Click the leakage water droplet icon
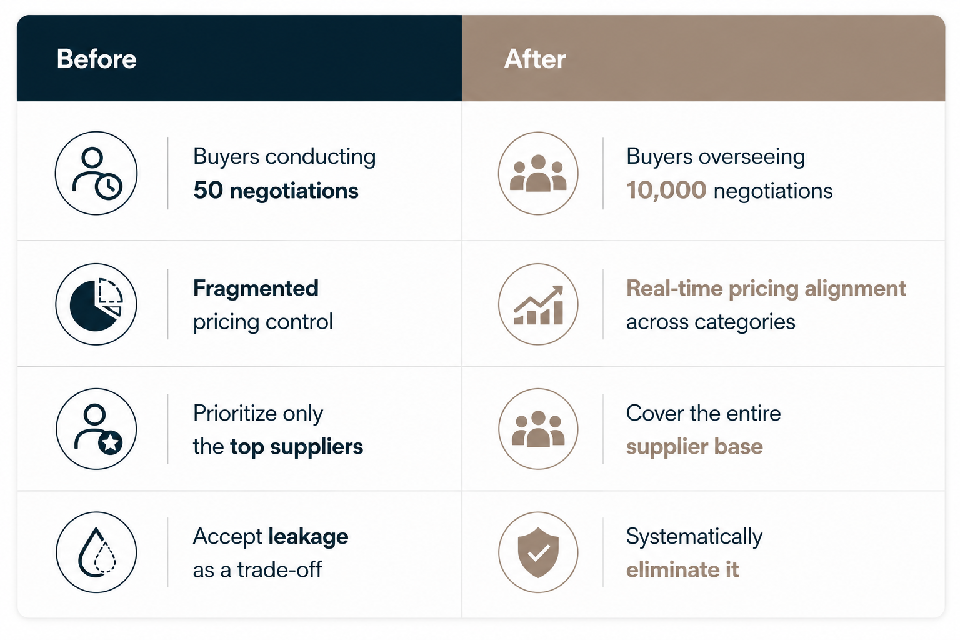Viewport: 960px width, 640px height. (x=96, y=552)
